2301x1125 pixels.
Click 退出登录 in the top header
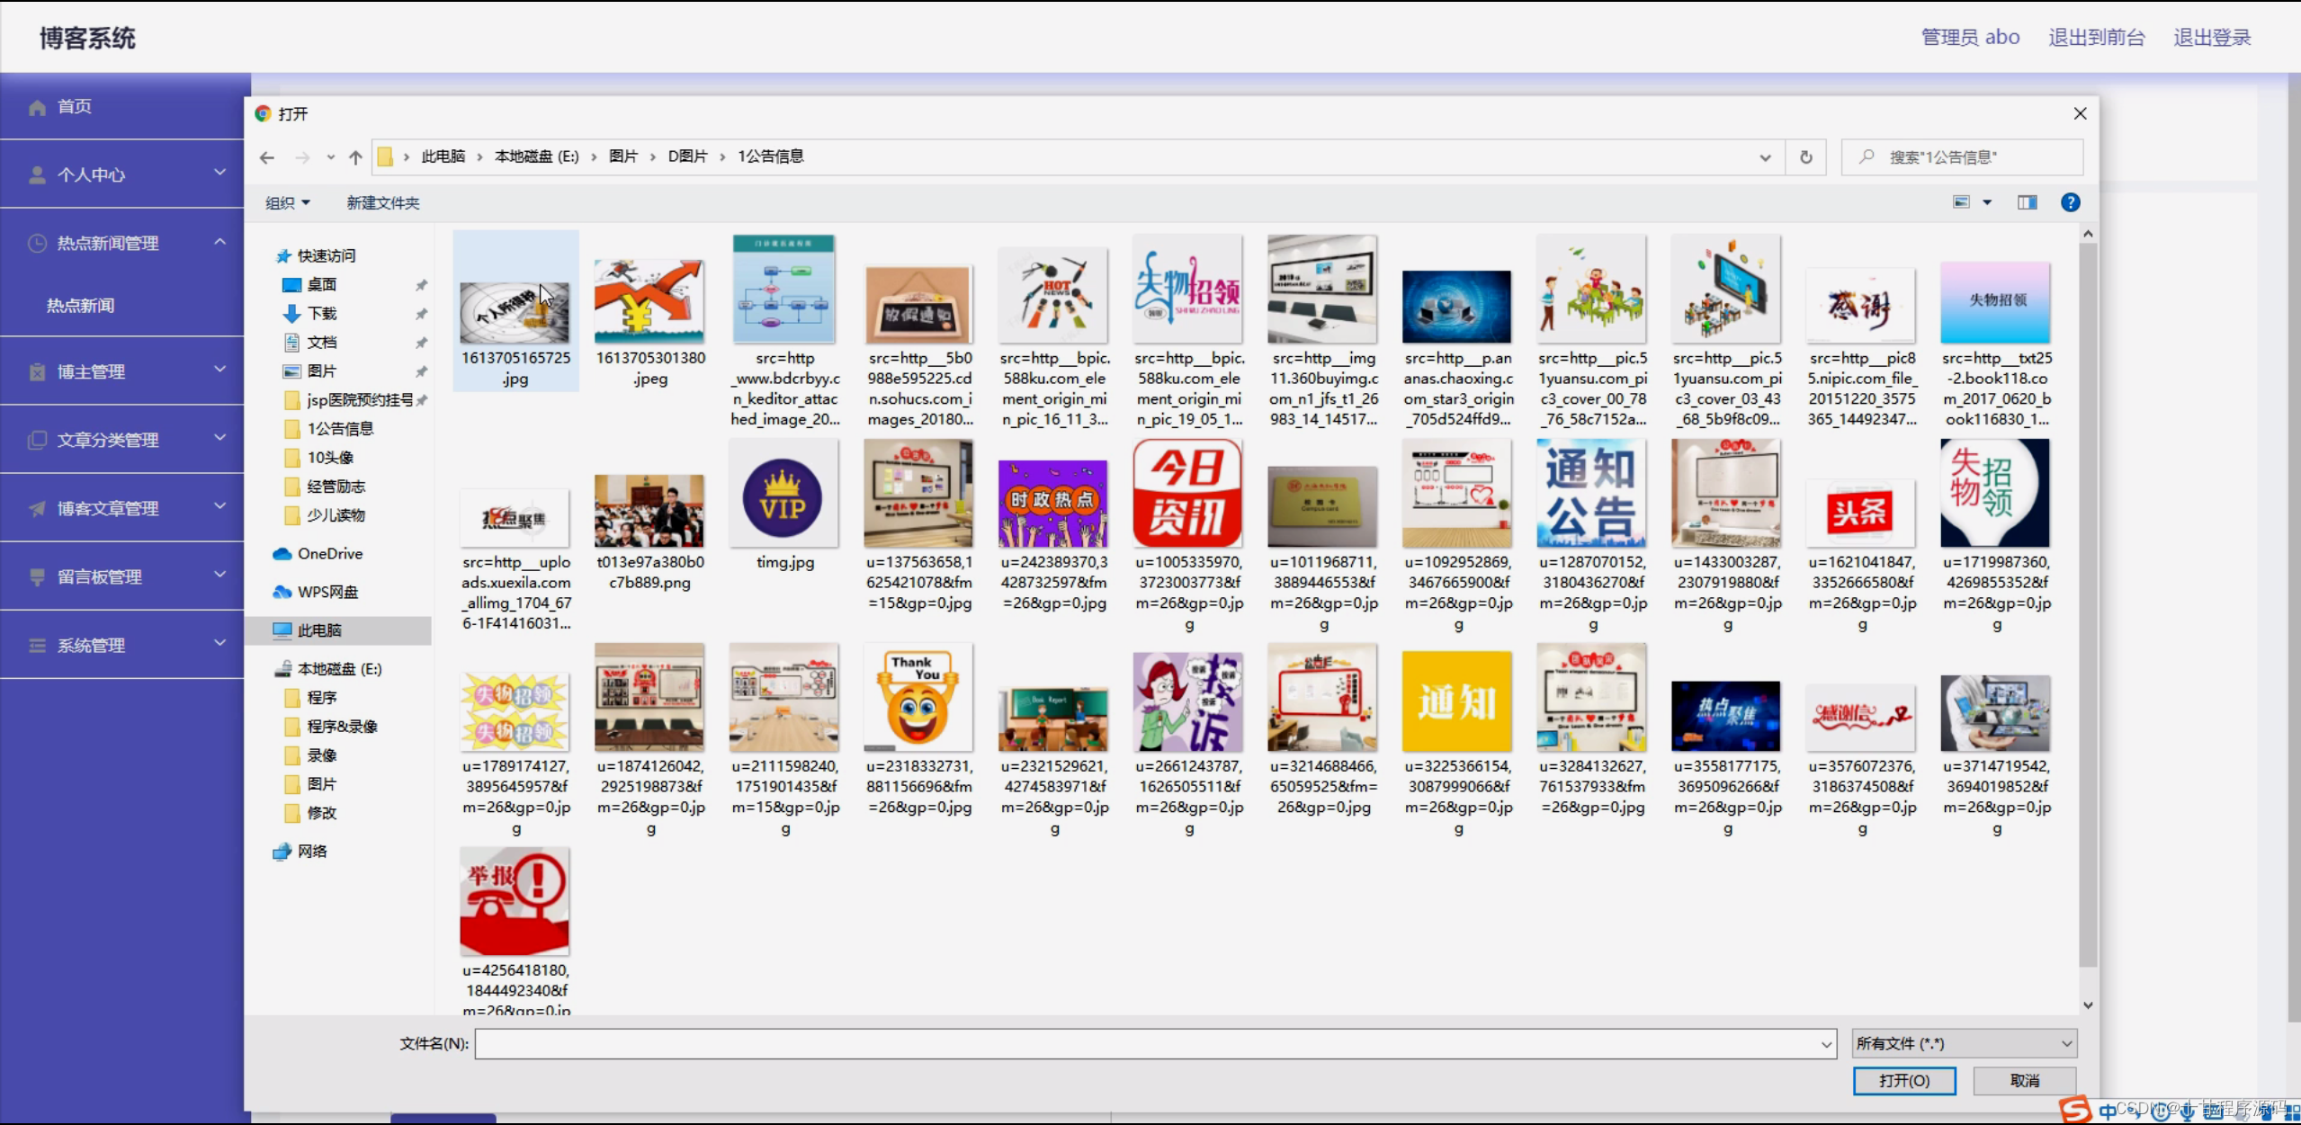[x=2212, y=38]
